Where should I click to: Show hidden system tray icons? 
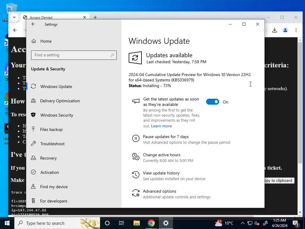(x=242, y=223)
